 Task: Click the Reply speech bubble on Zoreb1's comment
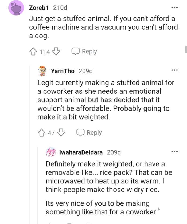click(76, 51)
